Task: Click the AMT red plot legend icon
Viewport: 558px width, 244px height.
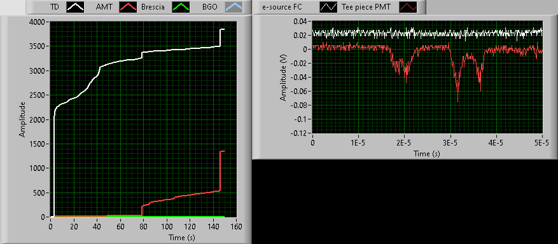Action: coord(128,7)
